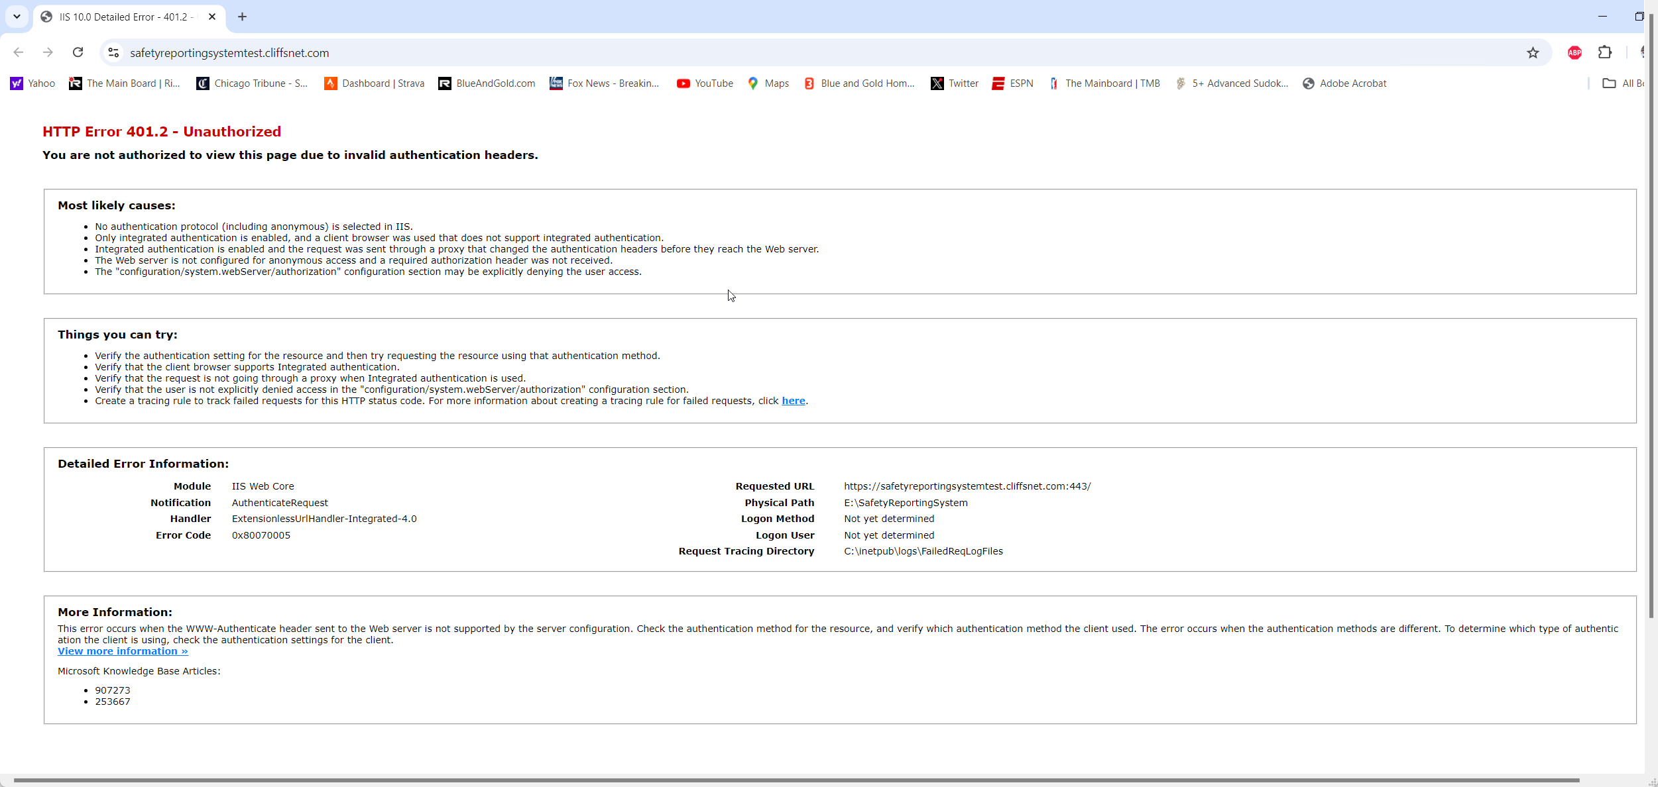Expand the tab search dropdown arrow
The image size is (1658, 787).
pyautogui.click(x=17, y=17)
